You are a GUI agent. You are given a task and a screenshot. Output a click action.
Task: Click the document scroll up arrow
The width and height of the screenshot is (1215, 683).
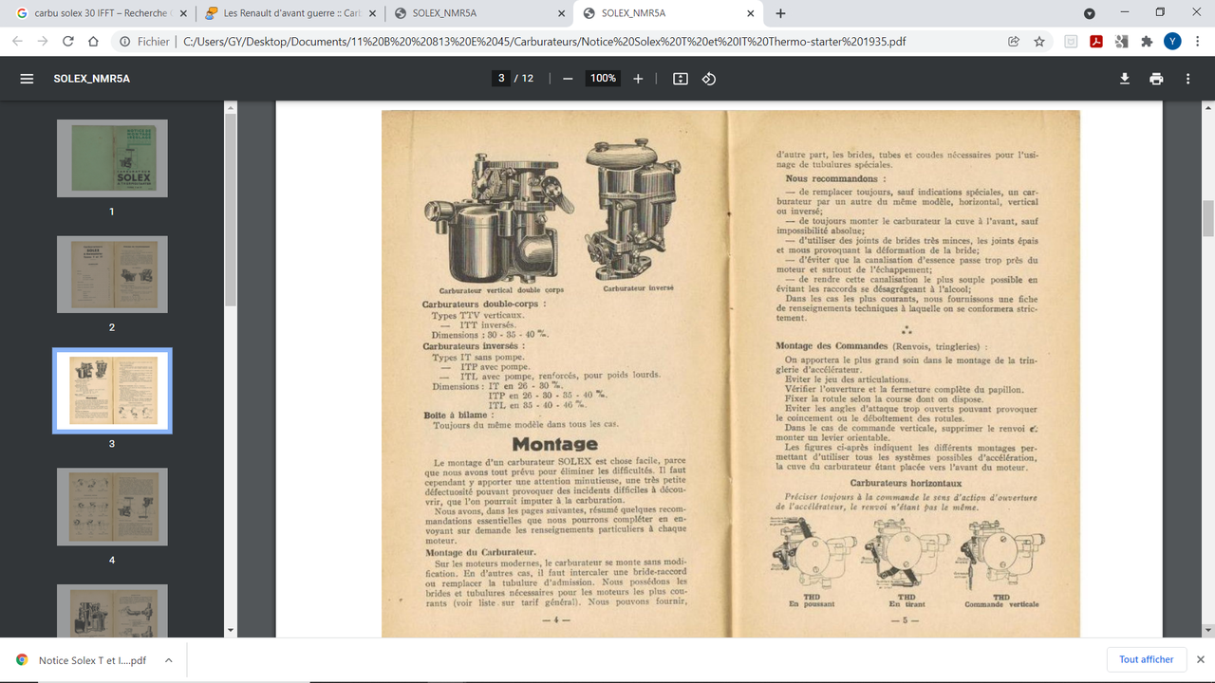click(1208, 107)
